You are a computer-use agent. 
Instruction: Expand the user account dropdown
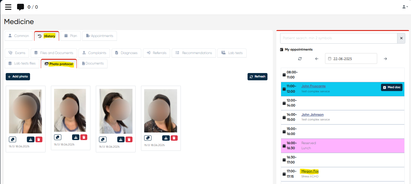(405, 7)
